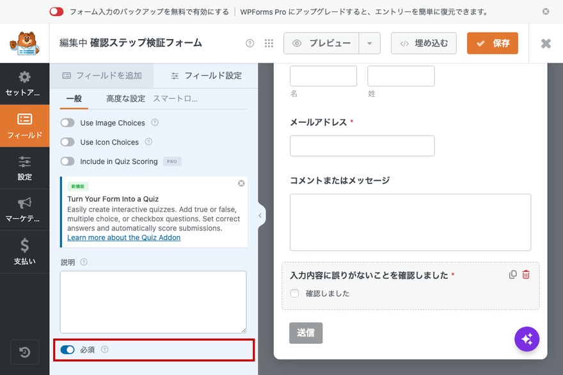Enable Use Image Choices toggle
Screen dimensions: 563x375
pos(68,123)
